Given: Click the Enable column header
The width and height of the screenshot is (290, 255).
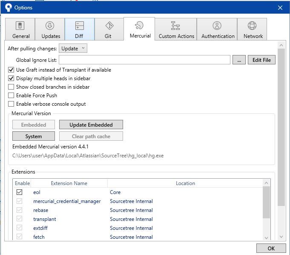Looking at the screenshot, I should coord(23,183).
